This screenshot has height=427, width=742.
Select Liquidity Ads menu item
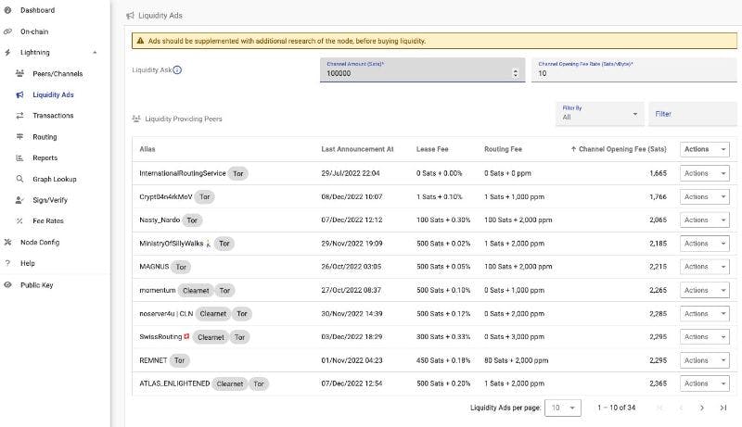coord(54,94)
